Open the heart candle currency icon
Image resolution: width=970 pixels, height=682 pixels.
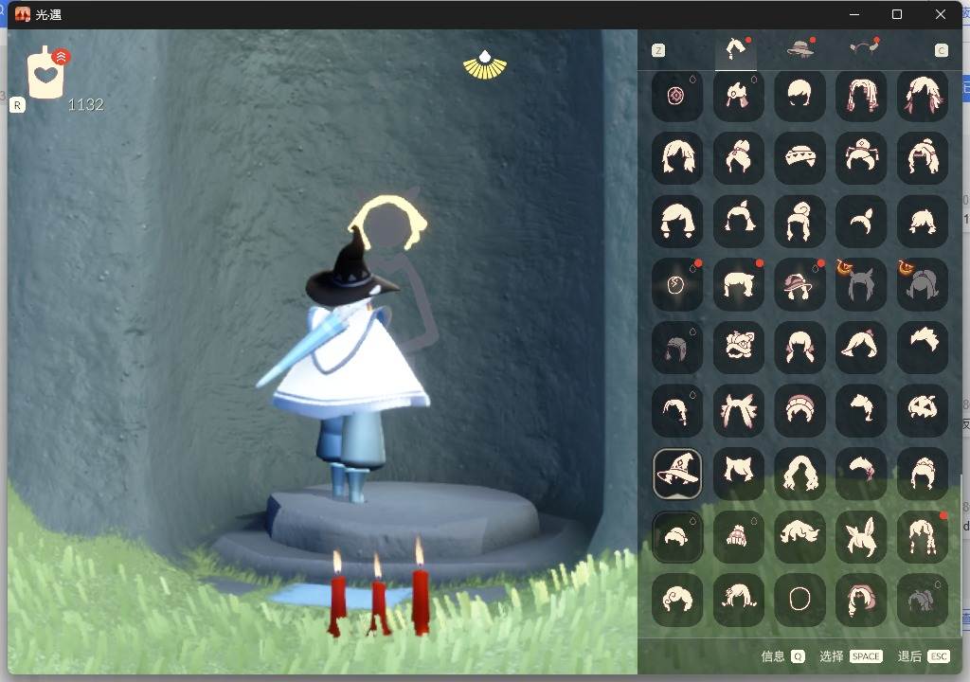(x=46, y=73)
